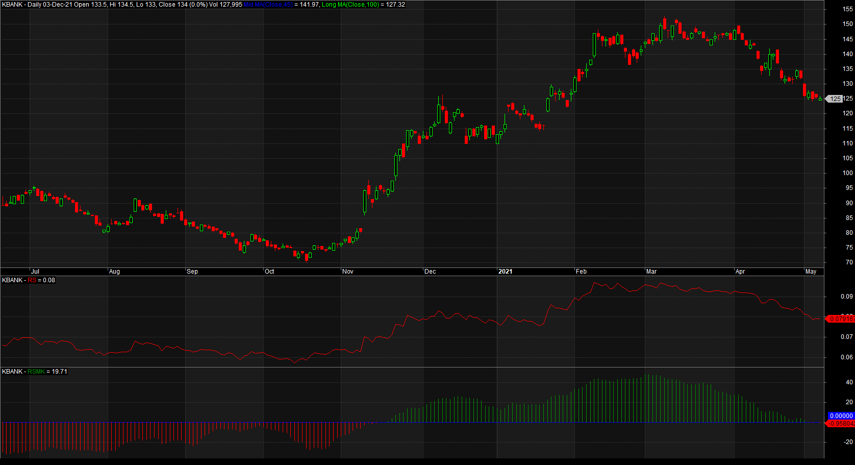Screen dimensions: 855x465
Task: Click the 140 price axis label
Action: click(847, 54)
